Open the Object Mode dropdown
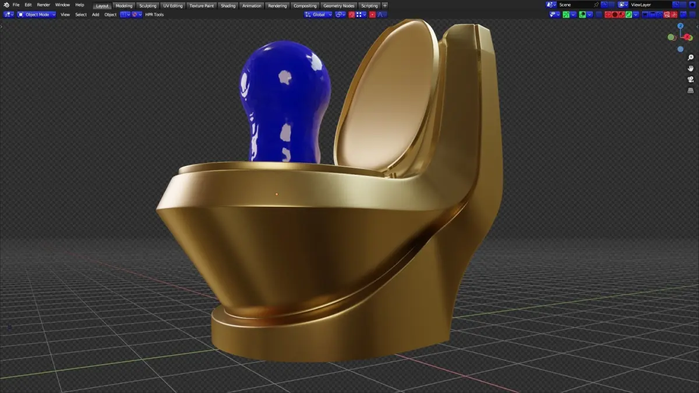This screenshot has width=699, height=393. point(37,15)
